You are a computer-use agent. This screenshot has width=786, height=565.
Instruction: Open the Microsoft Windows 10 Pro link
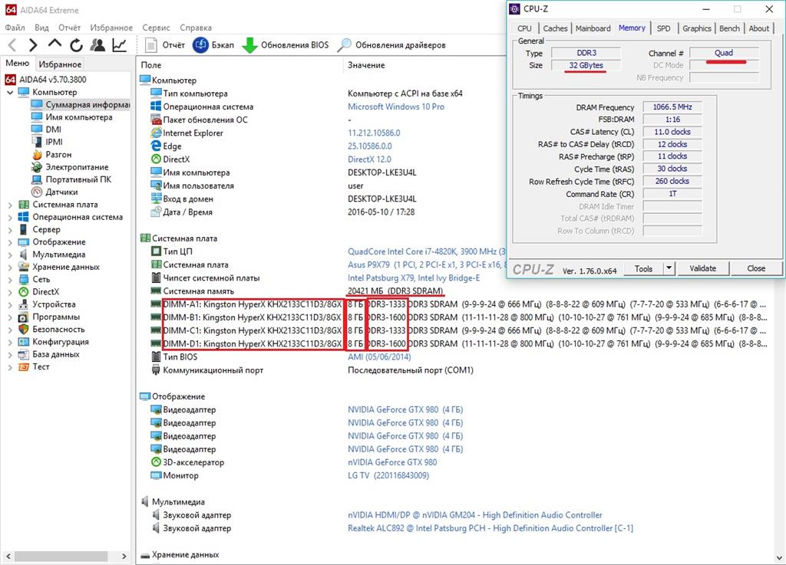point(396,107)
